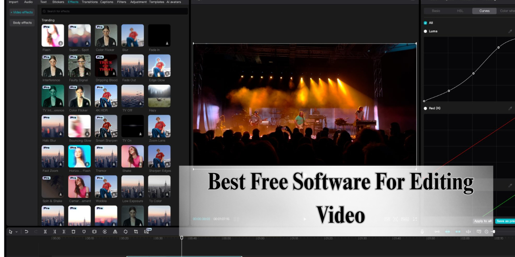Select the Bouncing Glow effect thumbnail

tap(79, 126)
